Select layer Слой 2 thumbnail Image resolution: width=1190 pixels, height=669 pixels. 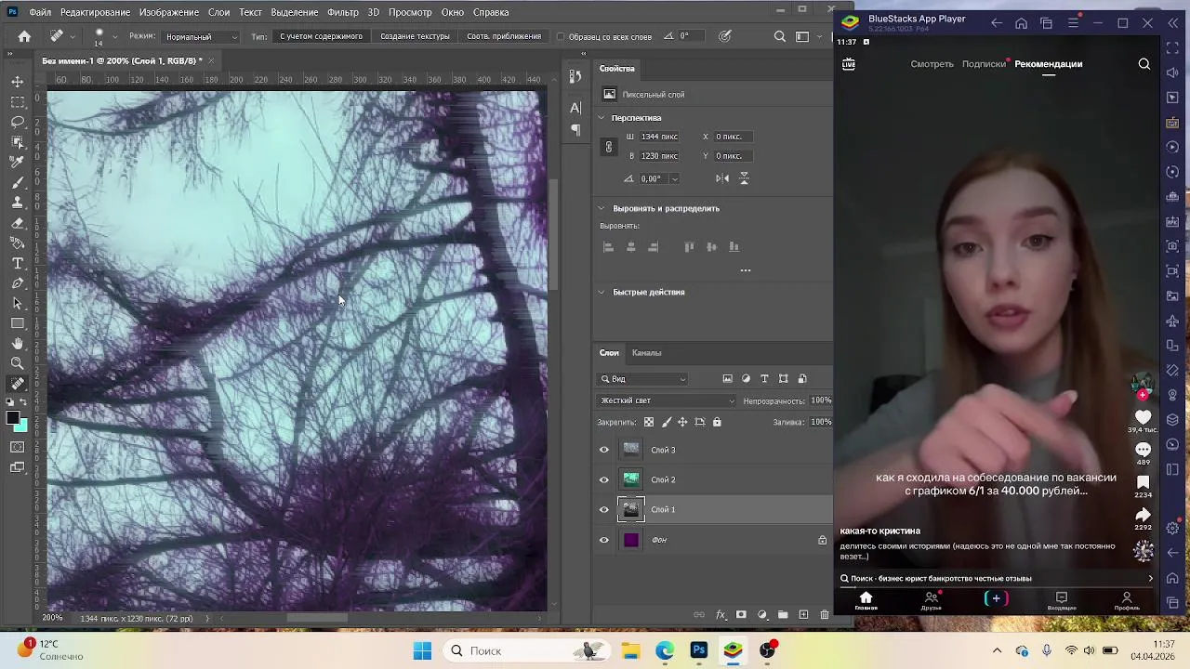click(631, 479)
